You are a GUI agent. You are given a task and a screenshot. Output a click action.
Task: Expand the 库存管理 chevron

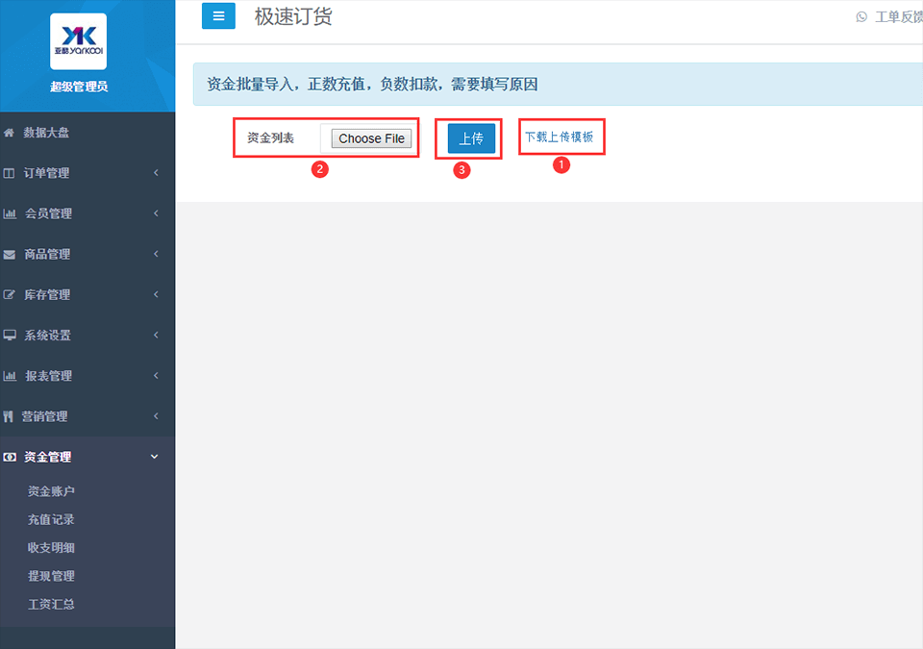pos(156,294)
